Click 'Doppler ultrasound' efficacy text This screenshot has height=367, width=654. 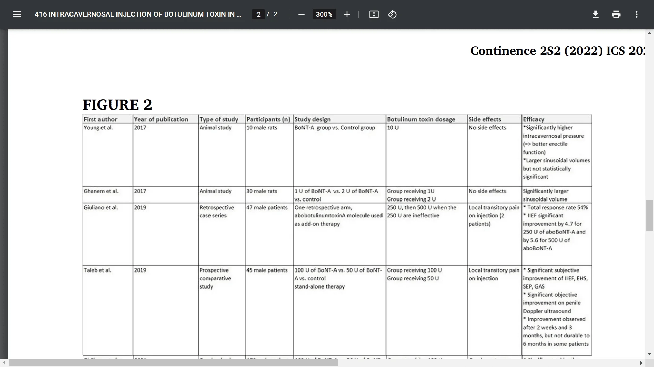pos(547,311)
